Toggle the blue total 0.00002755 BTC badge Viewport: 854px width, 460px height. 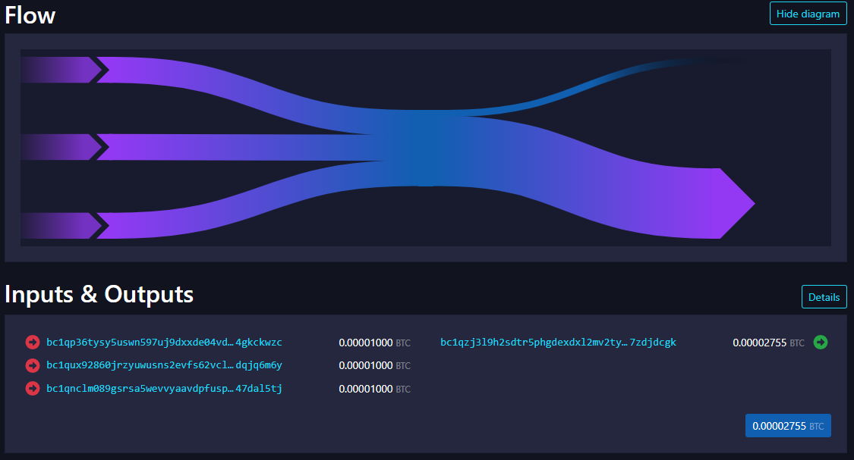[x=787, y=426]
